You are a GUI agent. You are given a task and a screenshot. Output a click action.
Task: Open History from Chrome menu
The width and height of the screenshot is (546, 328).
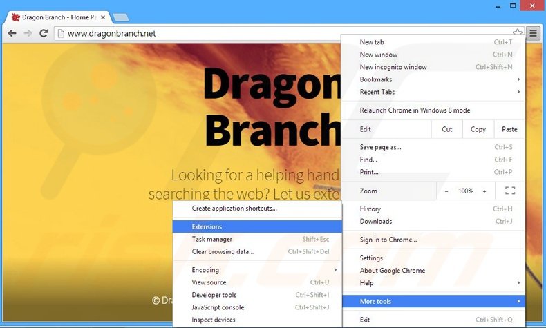[433, 209]
